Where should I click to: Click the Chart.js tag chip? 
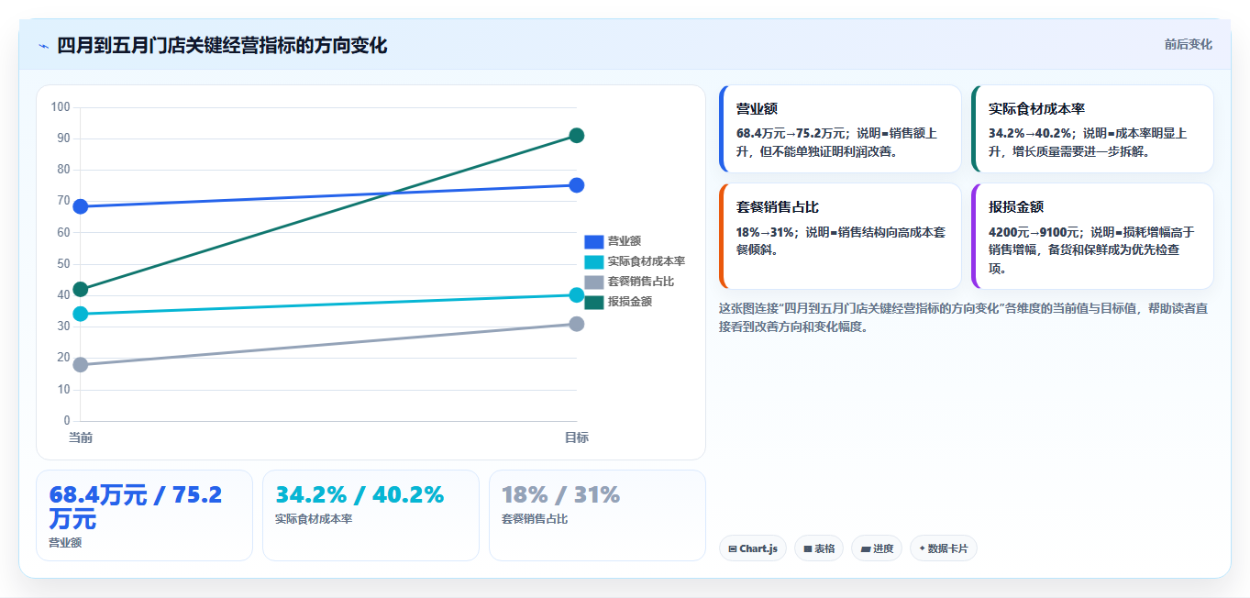[x=753, y=548]
